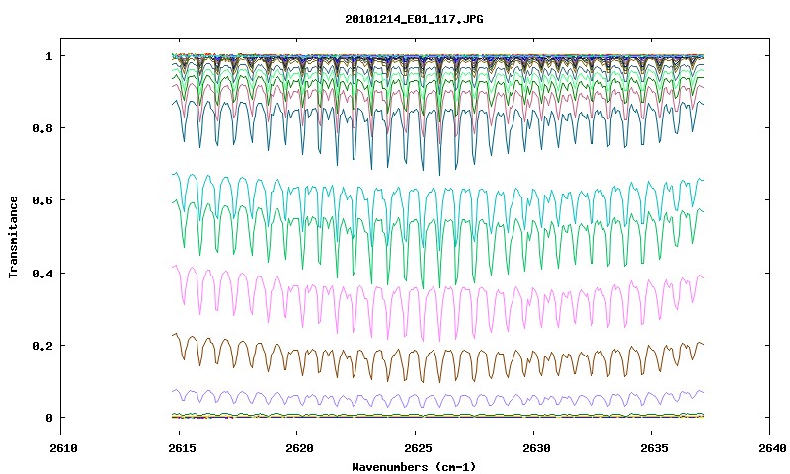The height and width of the screenshot is (474, 790).
Task: Click the x-axis tick label 2630
Action: point(535,448)
